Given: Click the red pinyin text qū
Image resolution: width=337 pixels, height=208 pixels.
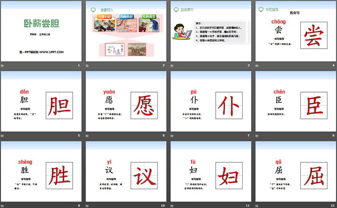Looking at the screenshot, I should pos(279,162).
